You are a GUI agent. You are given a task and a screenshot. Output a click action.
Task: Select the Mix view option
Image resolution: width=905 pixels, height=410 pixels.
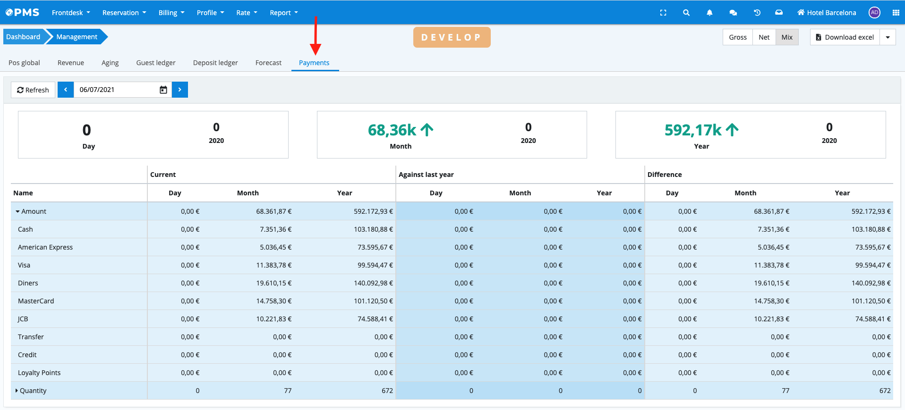point(787,37)
